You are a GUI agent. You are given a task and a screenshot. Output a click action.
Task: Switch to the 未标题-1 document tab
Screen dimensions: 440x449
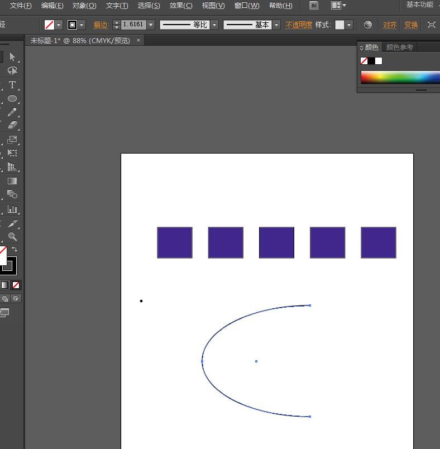80,41
